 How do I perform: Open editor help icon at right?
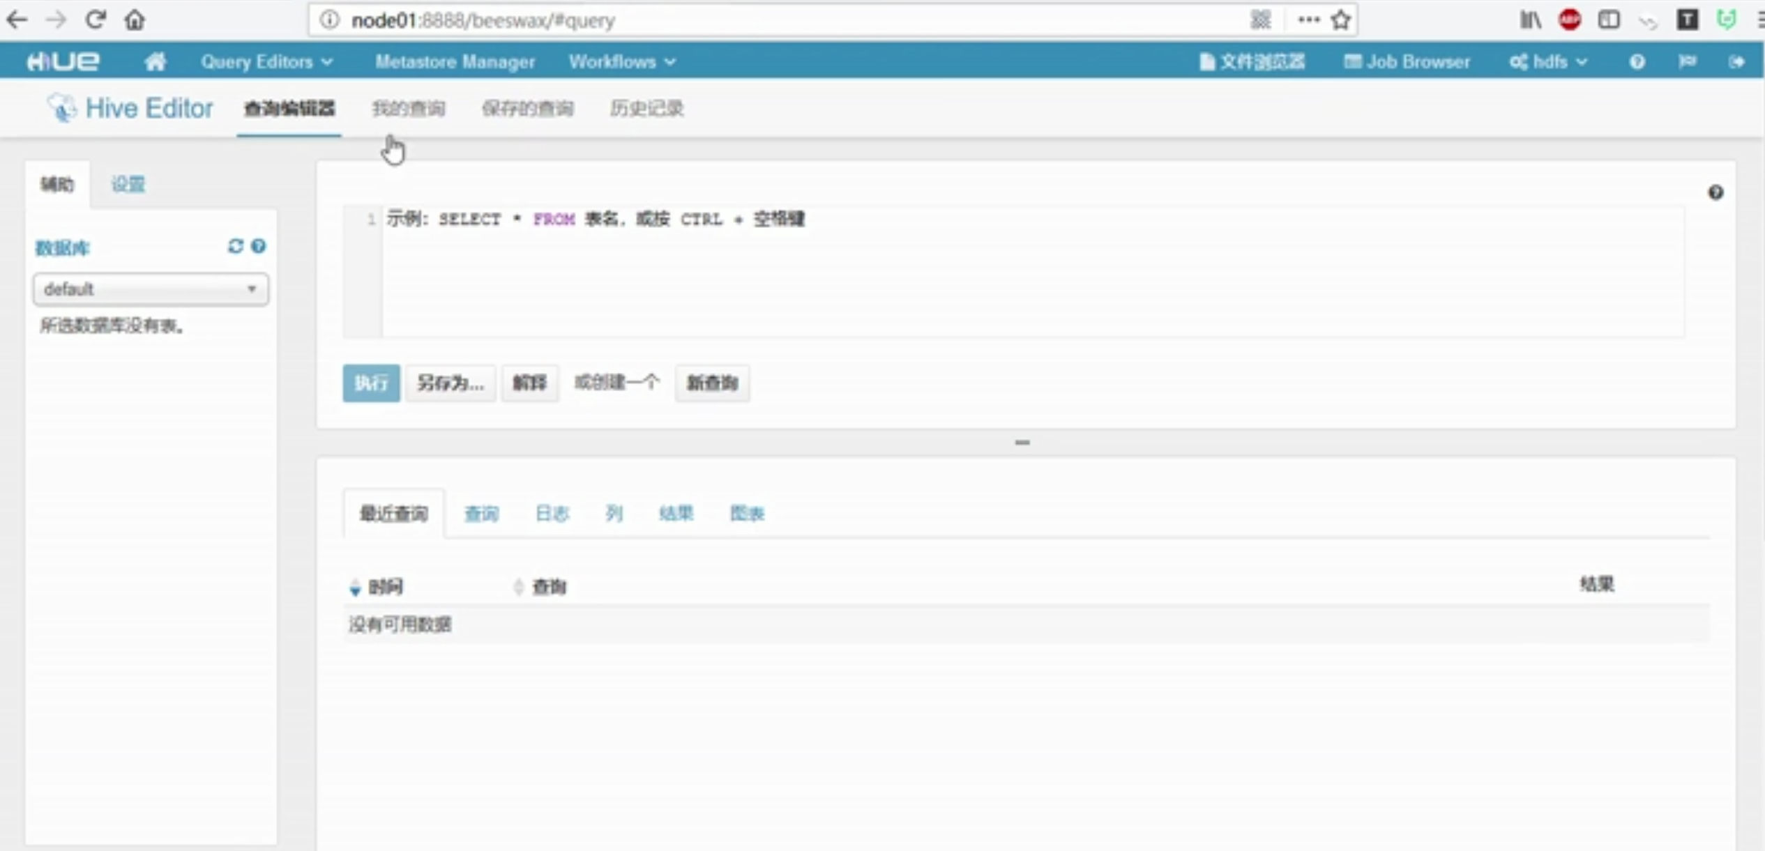click(x=1715, y=192)
